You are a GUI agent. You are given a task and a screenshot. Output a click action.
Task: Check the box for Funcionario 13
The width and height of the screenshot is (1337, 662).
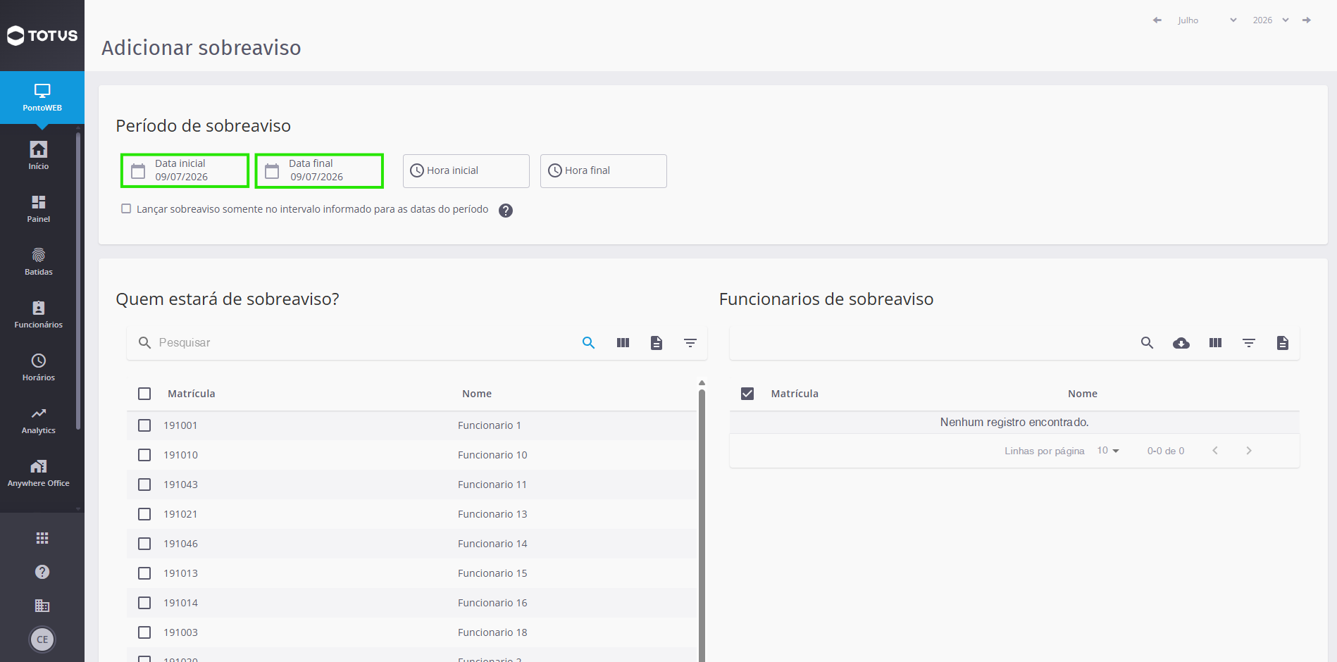pyautogui.click(x=144, y=514)
